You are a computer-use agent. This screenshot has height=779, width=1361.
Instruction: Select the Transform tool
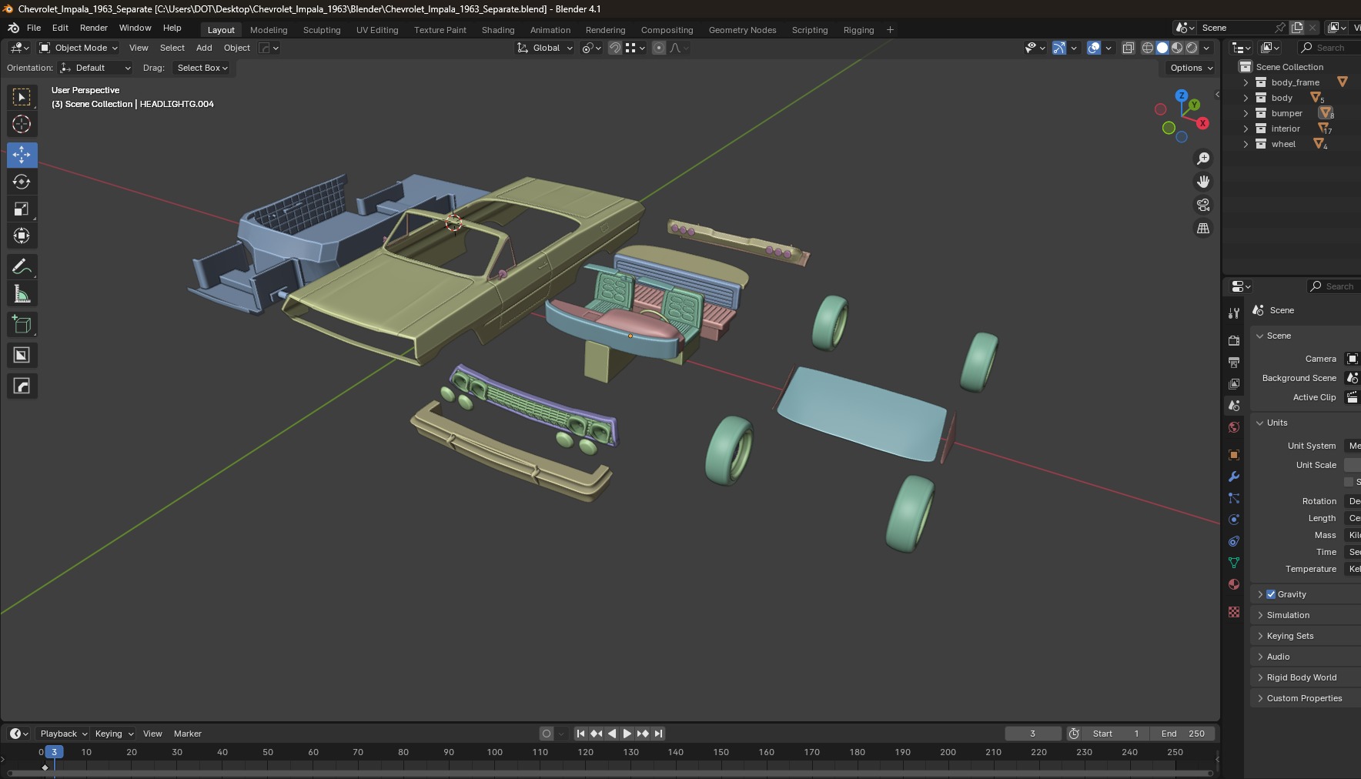point(22,236)
